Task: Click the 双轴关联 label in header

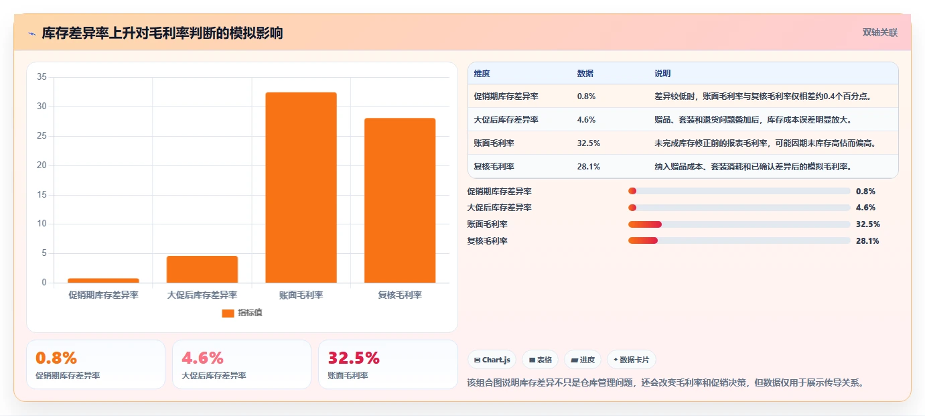Action: 879,32
